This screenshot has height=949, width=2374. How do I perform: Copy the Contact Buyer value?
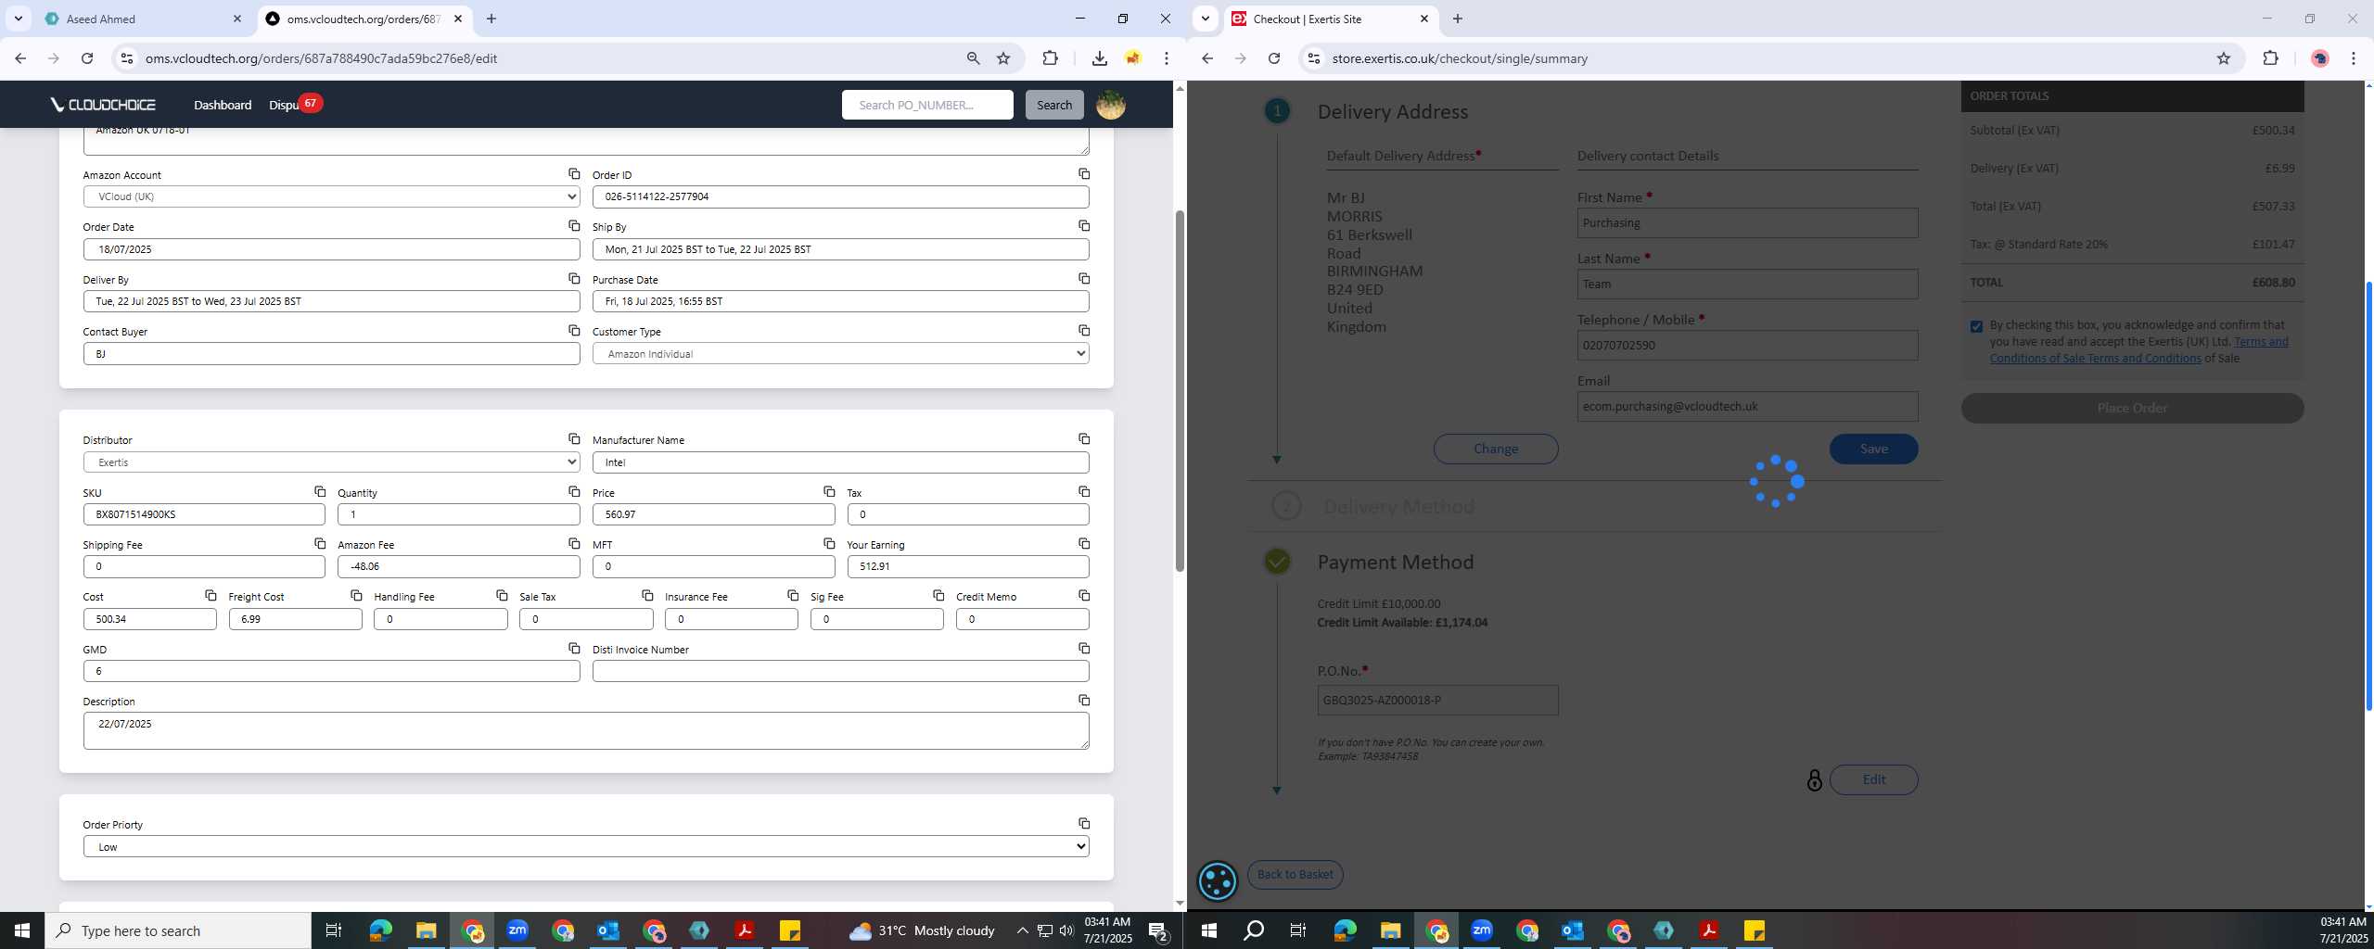coord(574,331)
